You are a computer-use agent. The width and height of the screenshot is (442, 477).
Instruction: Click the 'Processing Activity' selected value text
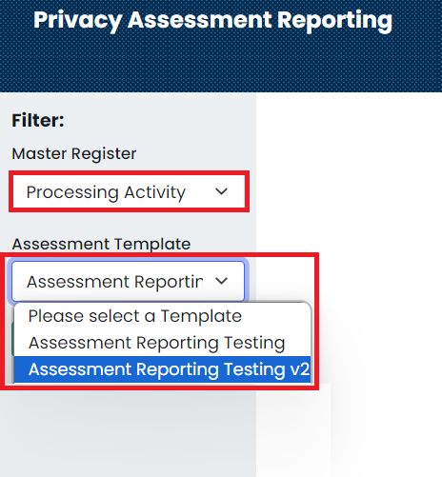click(106, 192)
